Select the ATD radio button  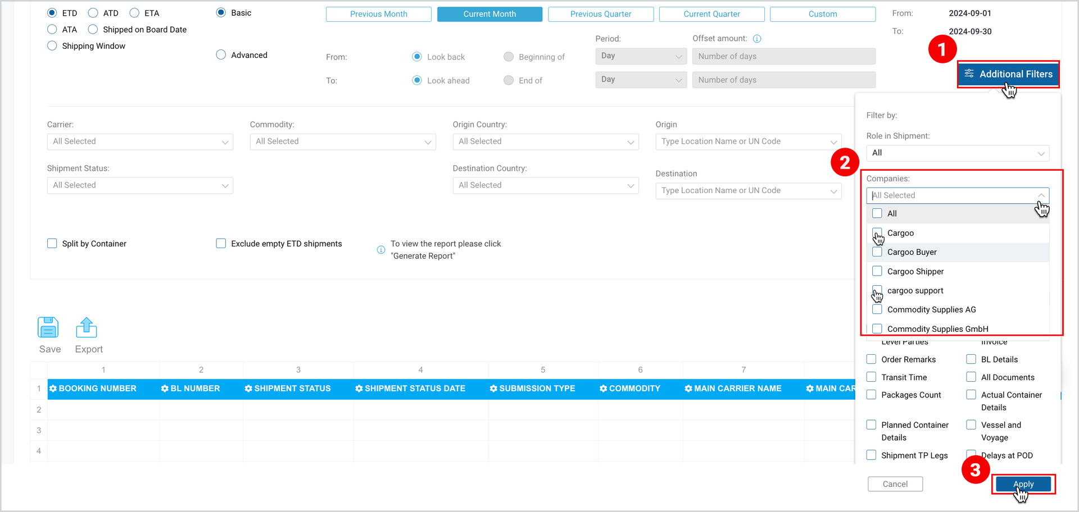coord(93,13)
